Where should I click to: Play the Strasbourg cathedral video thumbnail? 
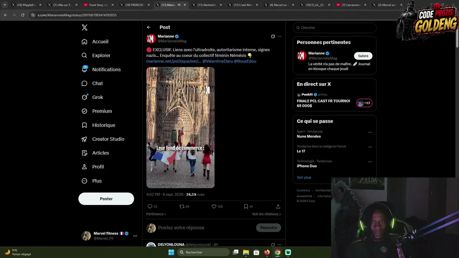pyautogui.click(x=180, y=128)
